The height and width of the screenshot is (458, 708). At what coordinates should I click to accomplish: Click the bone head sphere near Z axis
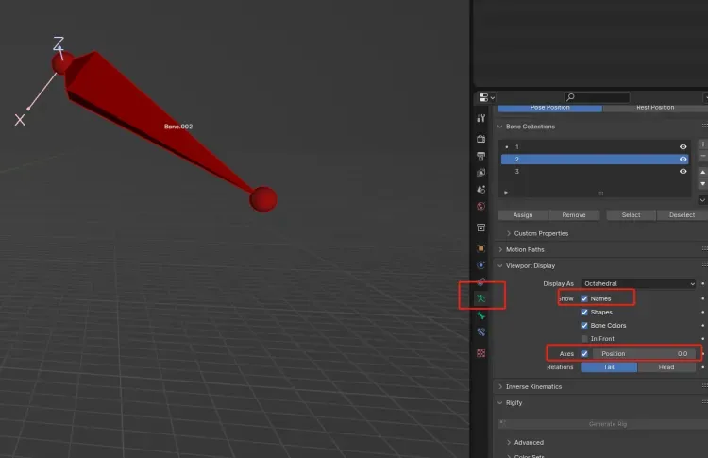(62, 62)
